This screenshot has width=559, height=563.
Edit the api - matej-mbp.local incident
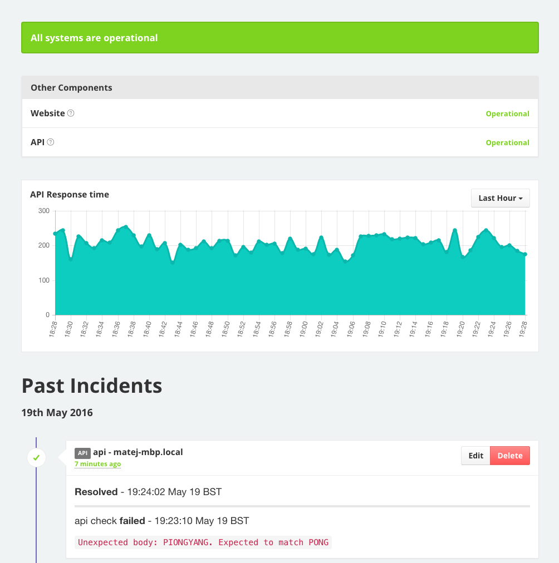[475, 456]
